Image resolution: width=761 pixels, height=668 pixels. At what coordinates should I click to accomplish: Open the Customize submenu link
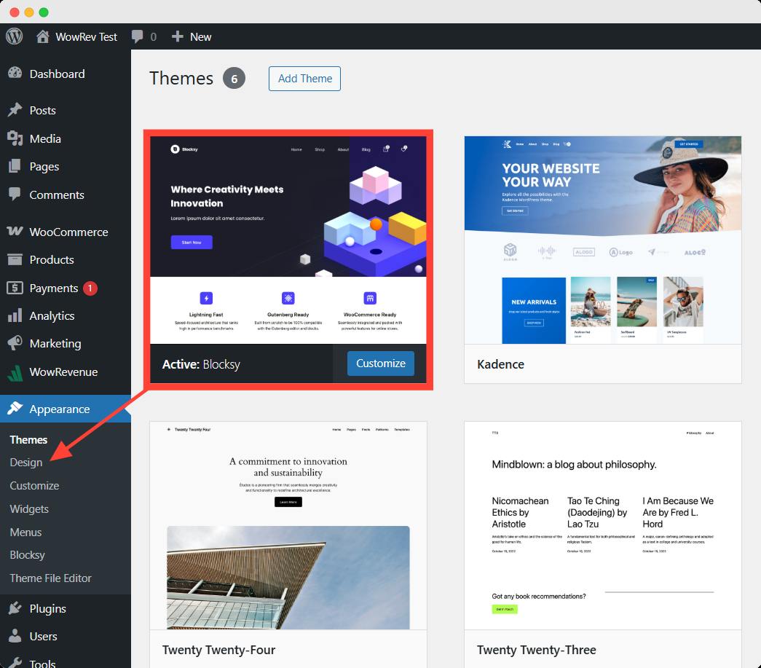click(x=34, y=485)
